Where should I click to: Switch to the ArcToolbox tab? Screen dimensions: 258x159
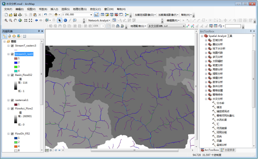pos(210,150)
